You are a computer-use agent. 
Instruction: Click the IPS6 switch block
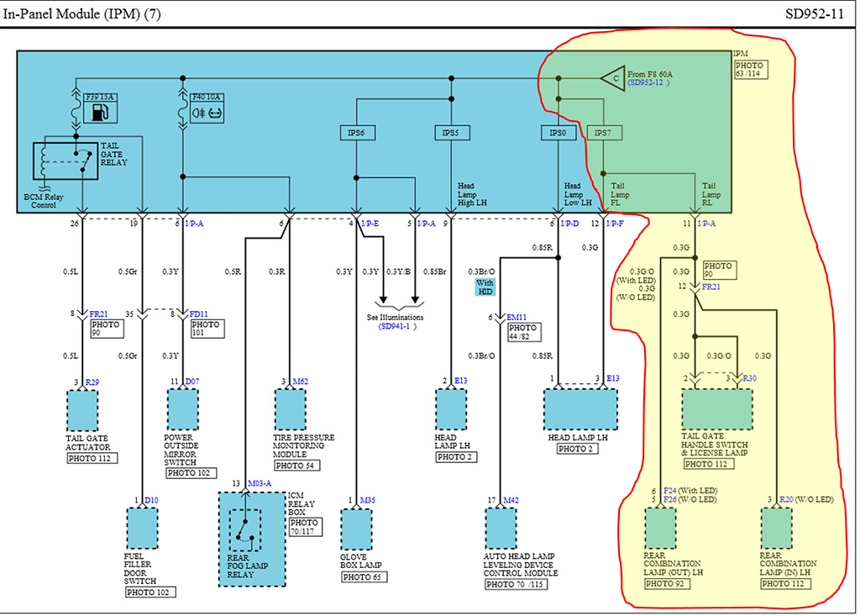357,133
